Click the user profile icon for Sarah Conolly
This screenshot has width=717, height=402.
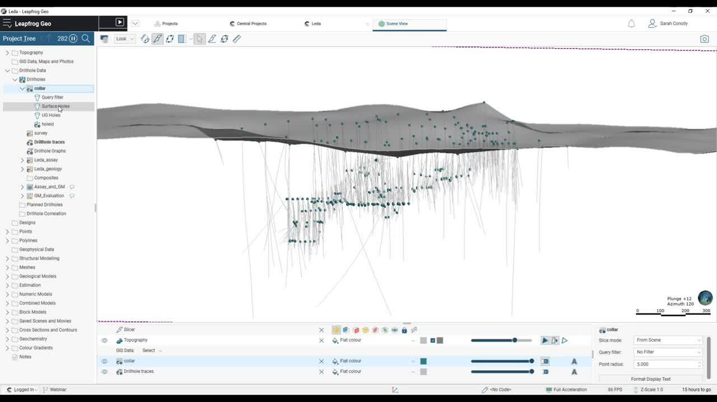pyautogui.click(x=653, y=23)
